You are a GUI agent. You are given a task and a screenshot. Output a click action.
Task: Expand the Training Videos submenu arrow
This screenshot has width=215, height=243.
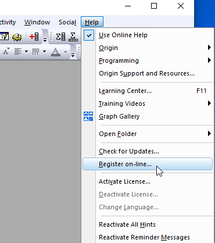point(209,103)
